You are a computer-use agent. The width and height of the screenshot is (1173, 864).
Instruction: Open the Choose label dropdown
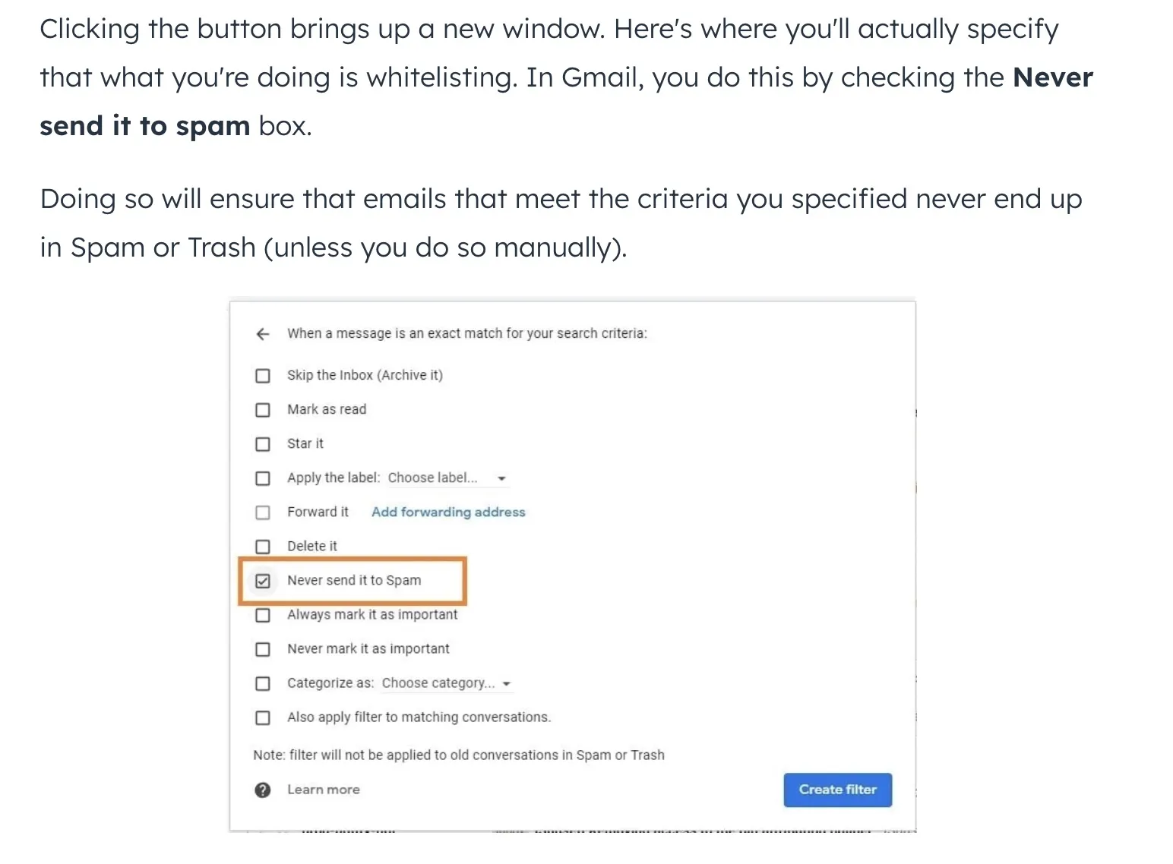click(x=447, y=478)
